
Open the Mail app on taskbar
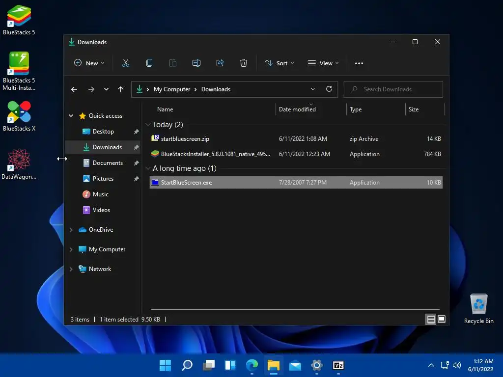pyautogui.click(x=295, y=365)
